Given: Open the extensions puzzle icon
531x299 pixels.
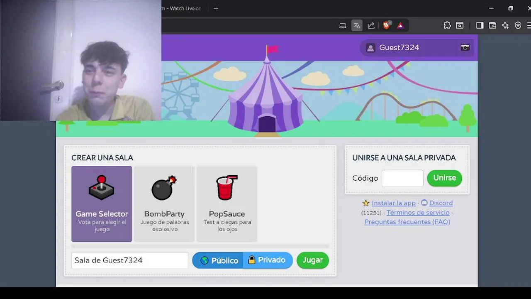Looking at the screenshot, I should pos(447,25).
